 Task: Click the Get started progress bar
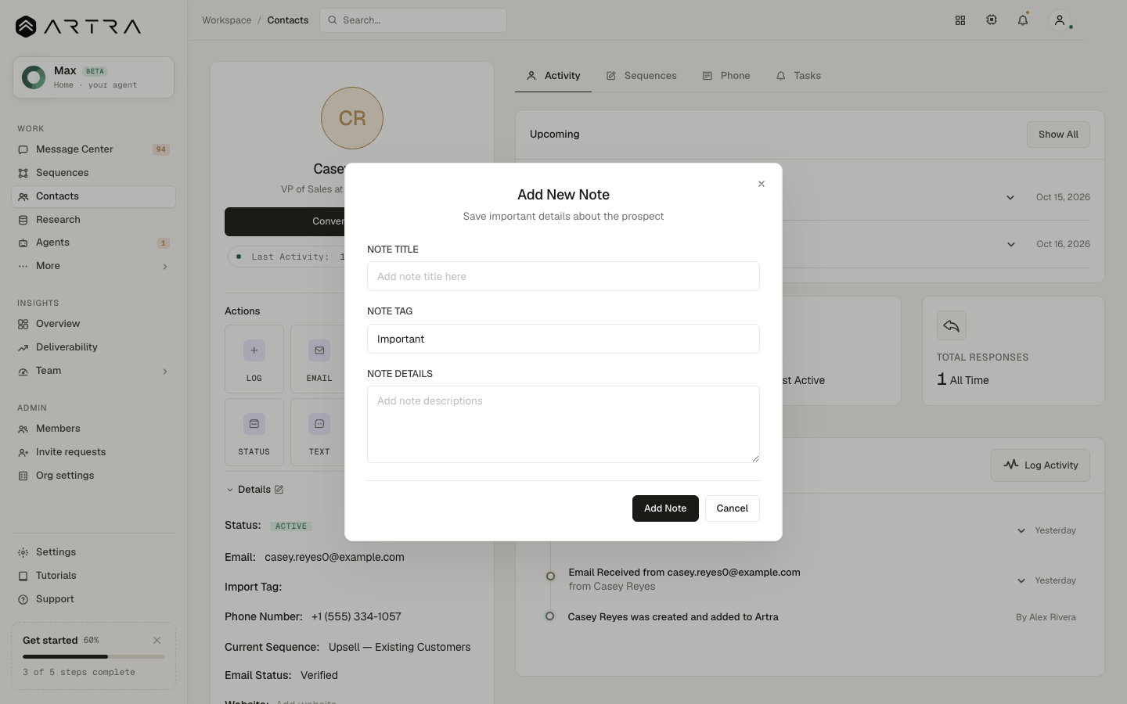(93, 657)
